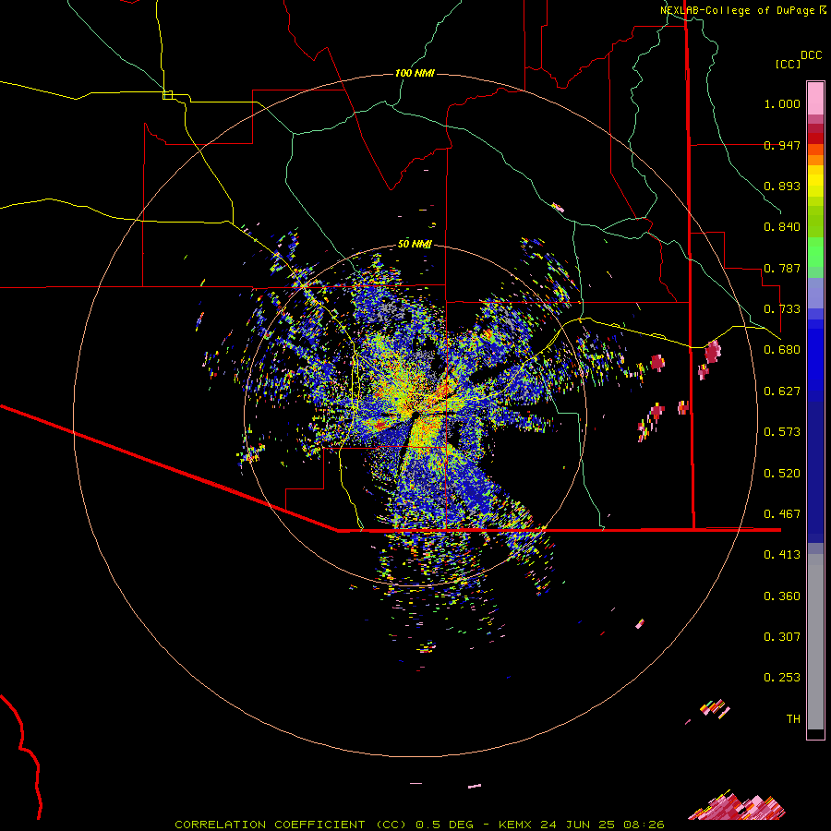
Task: Click the pink top segment of color bar
Action: (x=815, y=98)
